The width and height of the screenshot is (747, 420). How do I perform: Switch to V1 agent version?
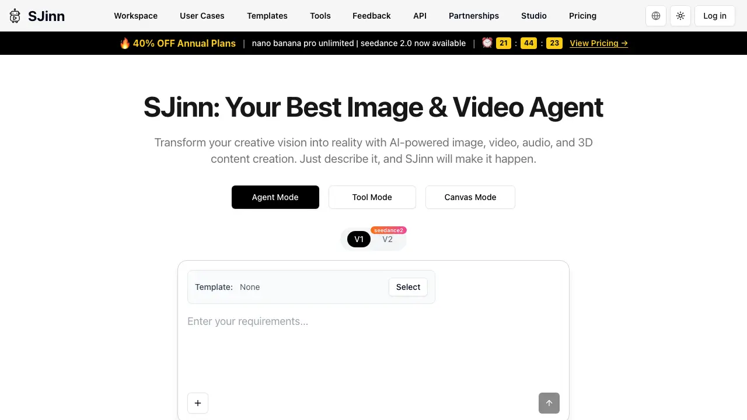(359, 239)
